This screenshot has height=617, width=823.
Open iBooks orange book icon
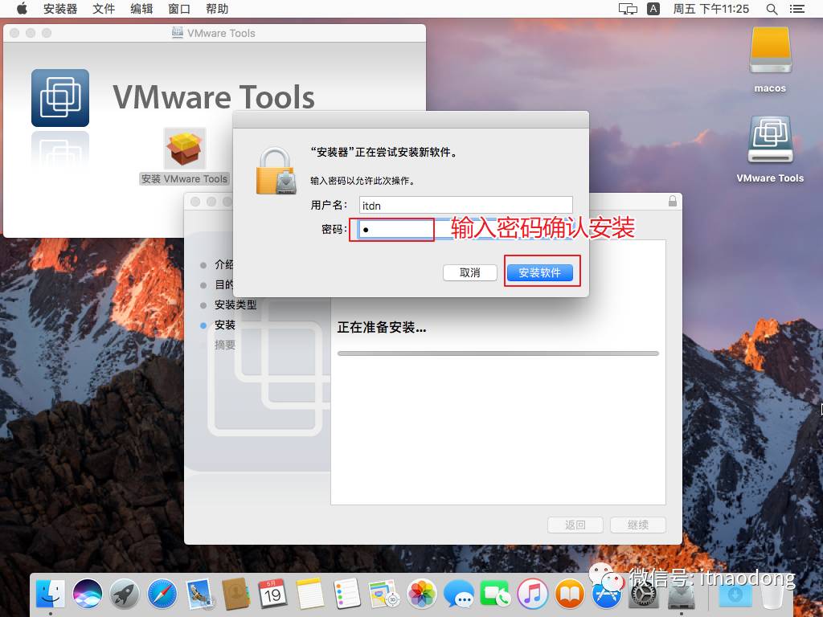570,594
